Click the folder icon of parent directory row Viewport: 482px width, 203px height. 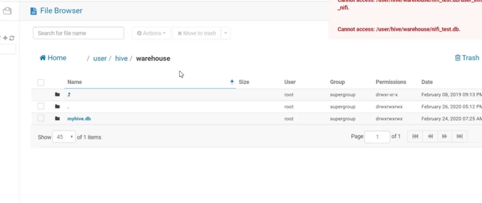tap(57, 94)
